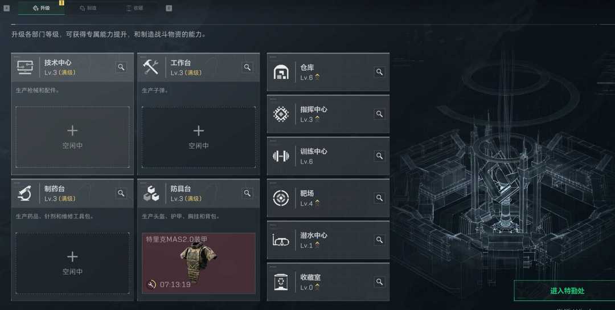
Task: Start crafting in idle 制药台 slot
Action: pyautogui.click(x=72, y=263)
